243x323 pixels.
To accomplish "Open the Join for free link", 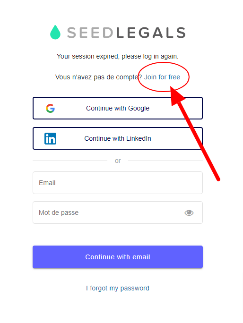I will click(162, 77).
